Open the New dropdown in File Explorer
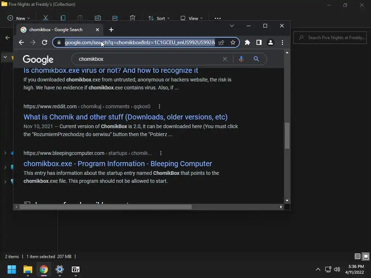The image size is (371, 278). (19, 18)
